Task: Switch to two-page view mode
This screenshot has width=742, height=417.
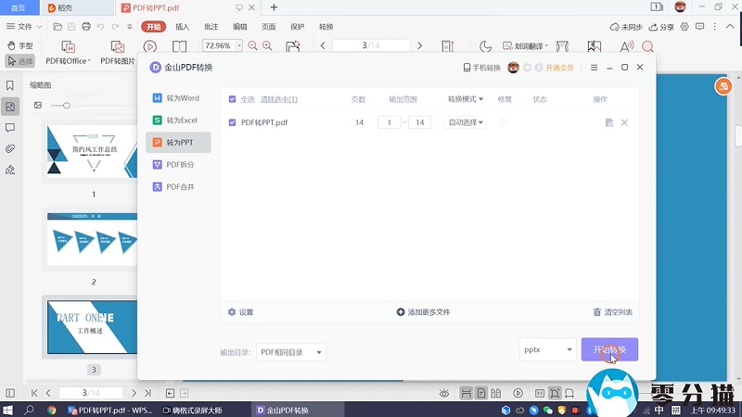Action: [496, 393]
